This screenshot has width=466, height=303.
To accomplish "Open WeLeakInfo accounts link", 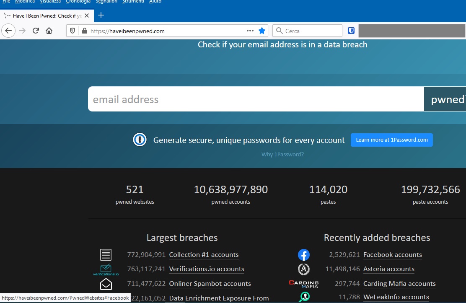I will click(x=396, y=297).
